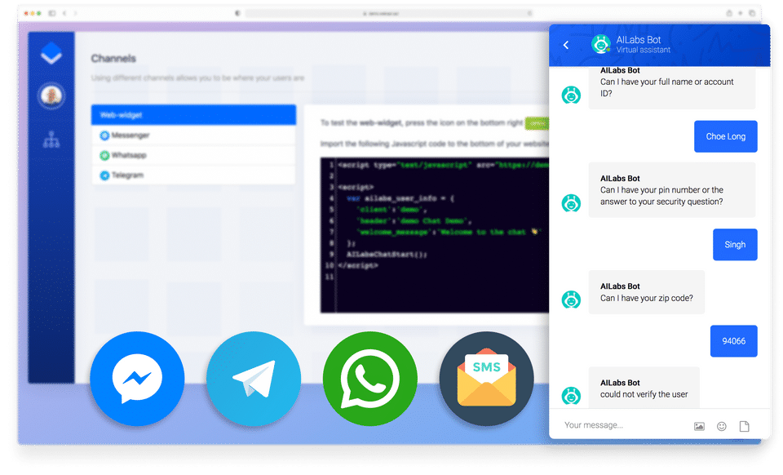Click the browser tabs overview icon
783x475 pixels.
[x=752, y=13]
